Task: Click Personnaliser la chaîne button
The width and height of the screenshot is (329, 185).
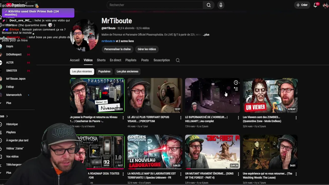Action: pos(117,49)
